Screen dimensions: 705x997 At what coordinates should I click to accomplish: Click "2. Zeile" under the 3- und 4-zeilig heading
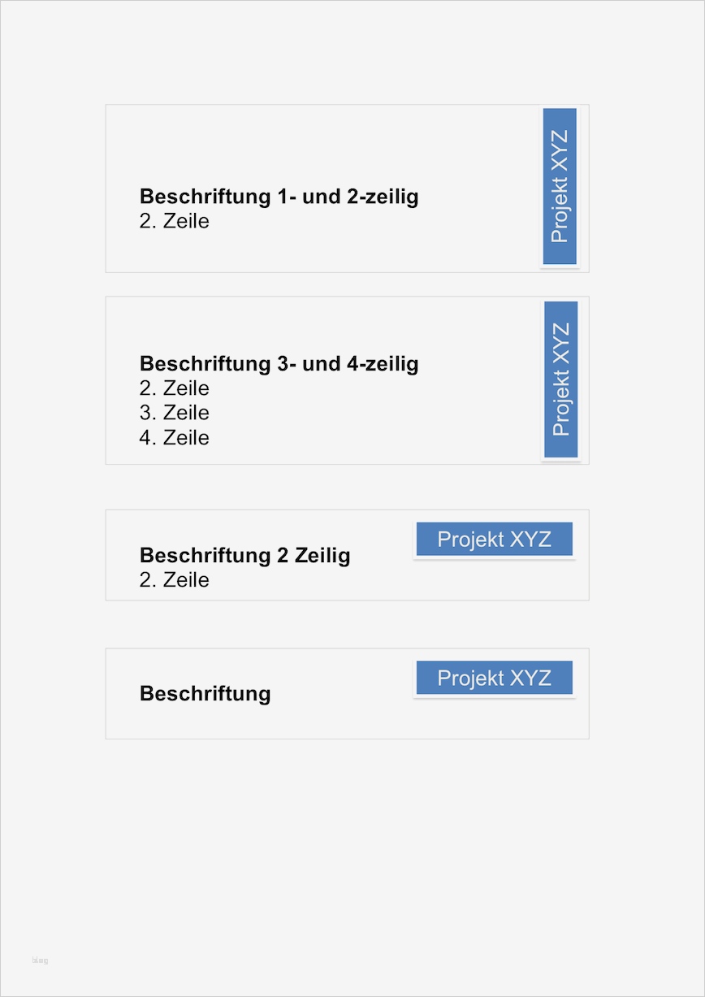175,388
